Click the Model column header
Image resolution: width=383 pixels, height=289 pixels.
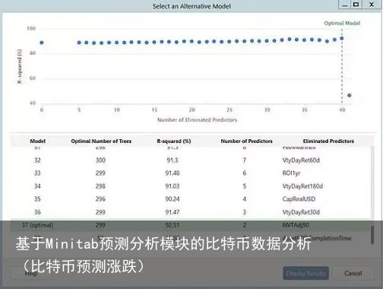[37, 141]
